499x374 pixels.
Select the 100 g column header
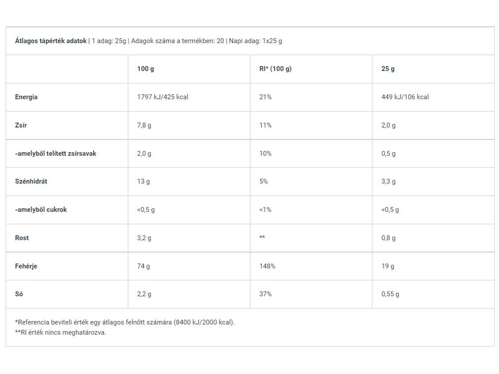pyautogui.click(x=145, y=69)
